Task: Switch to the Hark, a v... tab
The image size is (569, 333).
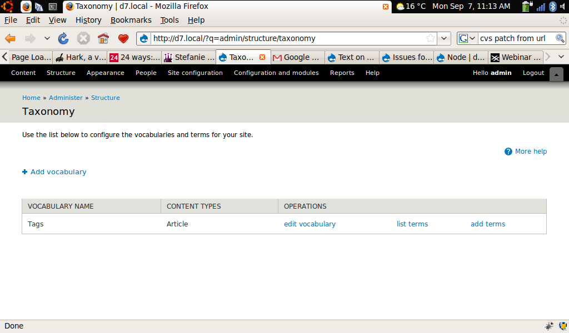Action: (x=80, y=57)
